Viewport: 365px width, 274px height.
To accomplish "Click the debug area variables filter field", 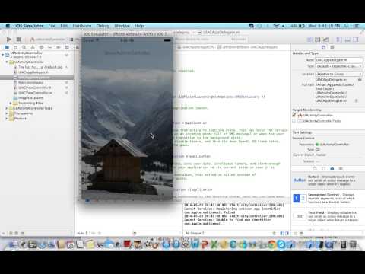I will pyautogui.click(x=157, y=233).
